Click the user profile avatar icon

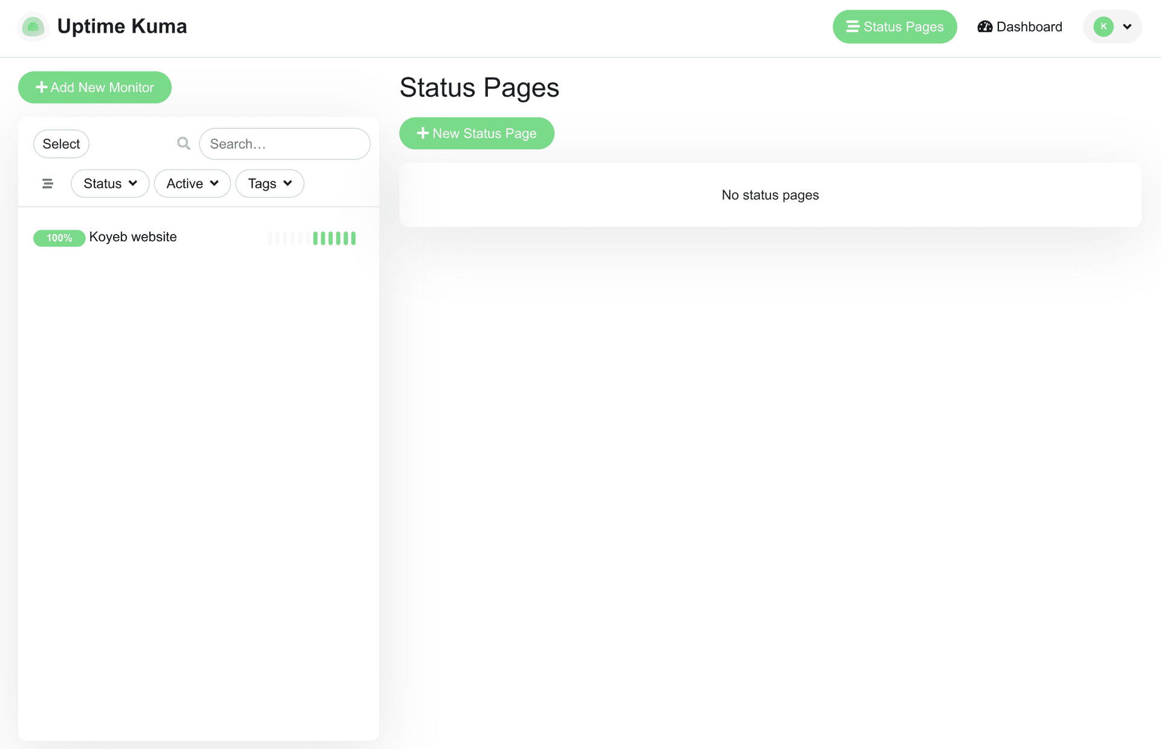point(1104,26)
